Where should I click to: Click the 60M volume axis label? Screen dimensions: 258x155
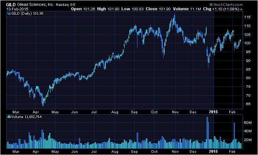pyautogui.click(x=248, y=122)
